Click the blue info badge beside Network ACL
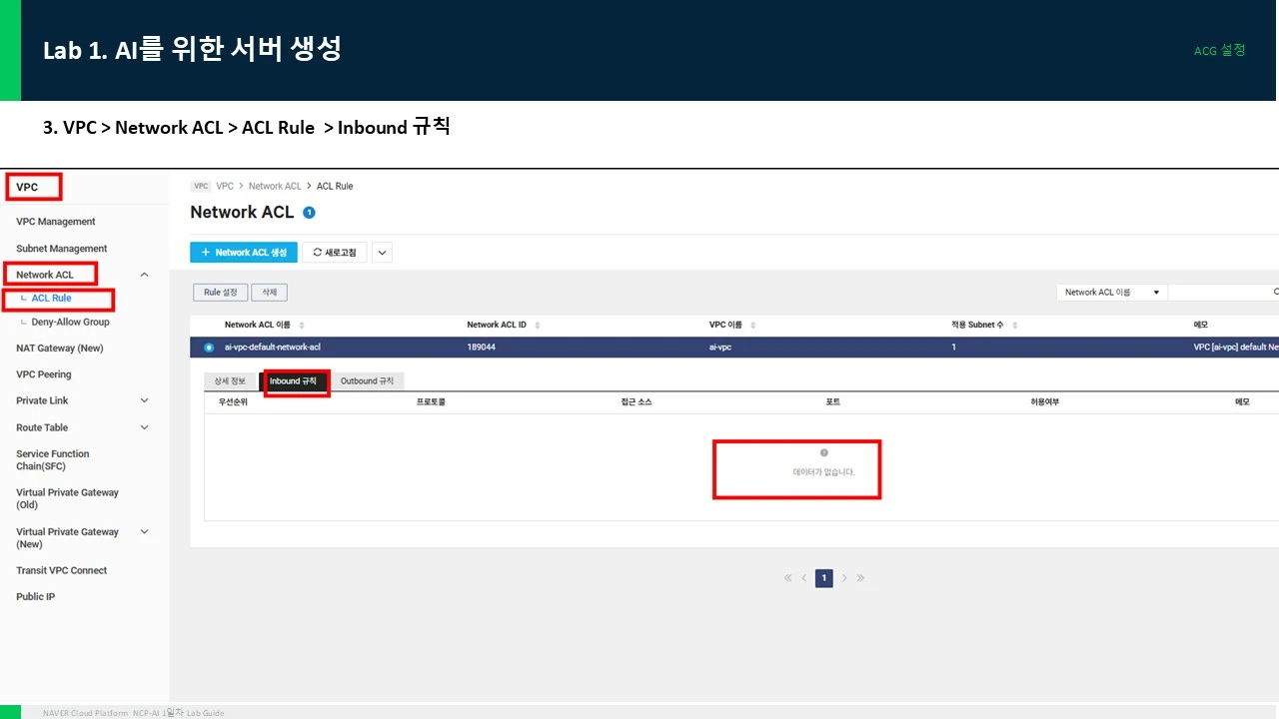The height and width of the screenshot is (719, 1279). point(309,213)
